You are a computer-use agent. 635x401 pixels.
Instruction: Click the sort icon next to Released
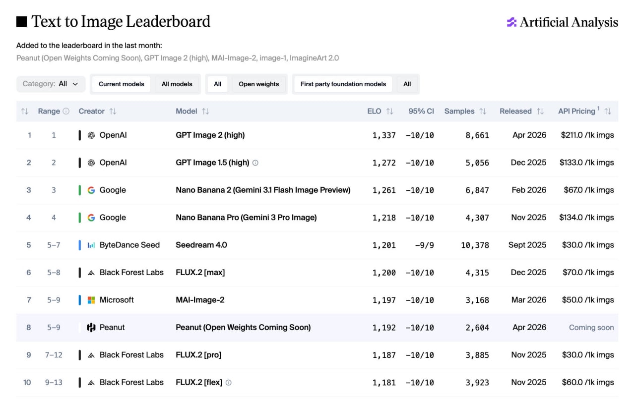tap(540, 112)
